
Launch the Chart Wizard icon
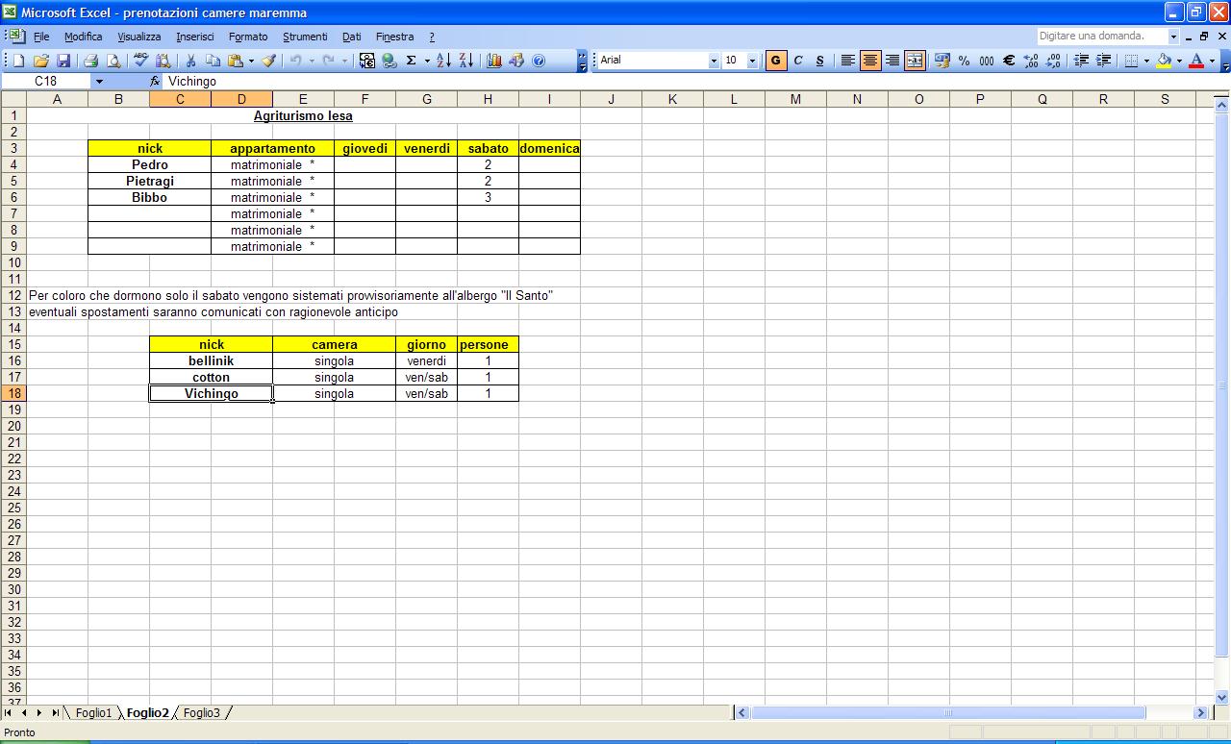[494, 61]
